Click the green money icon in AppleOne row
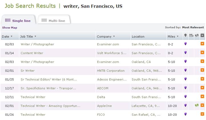Image resolution: width=206 pixels, height=120 pixels. [x=197, y=105]
